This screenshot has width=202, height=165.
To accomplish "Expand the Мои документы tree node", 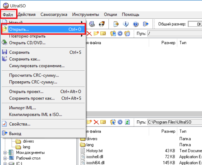I will tap(5, 153).
